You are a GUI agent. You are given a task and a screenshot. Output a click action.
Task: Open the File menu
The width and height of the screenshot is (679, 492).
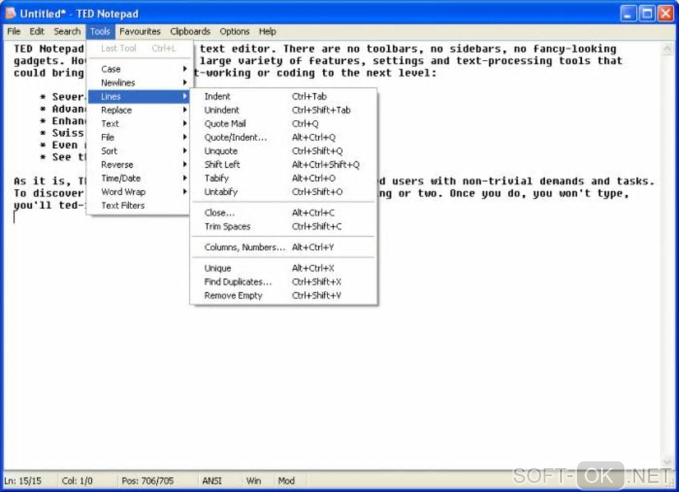click(14, 31)
